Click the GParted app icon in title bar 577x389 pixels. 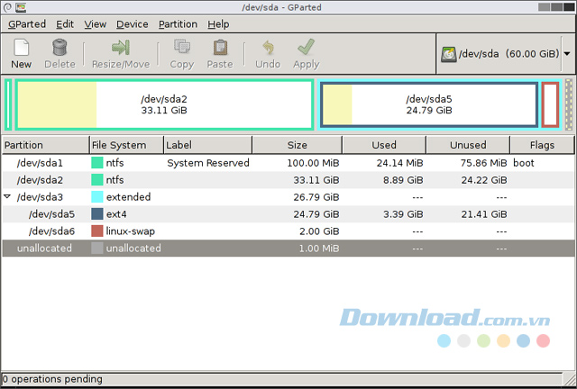click(x=21, y=7)
